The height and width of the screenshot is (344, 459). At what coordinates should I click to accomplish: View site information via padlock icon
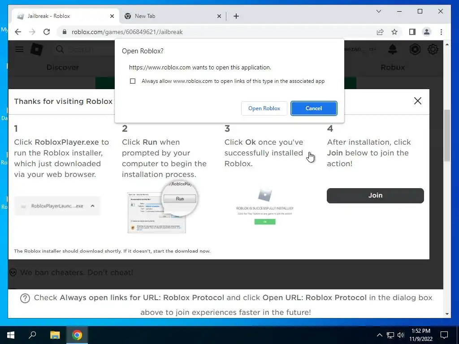point(65,32)
